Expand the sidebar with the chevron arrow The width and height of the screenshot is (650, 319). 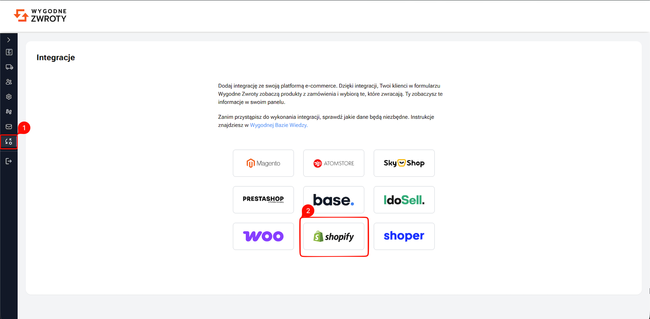click(x=9, y=40)
